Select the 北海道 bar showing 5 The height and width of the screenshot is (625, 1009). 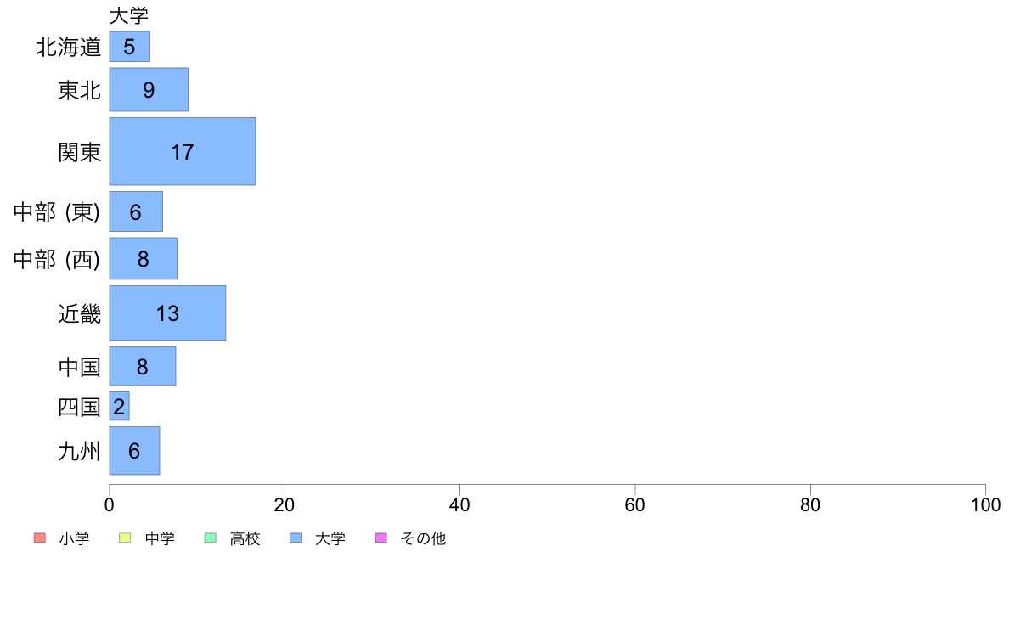129,47
